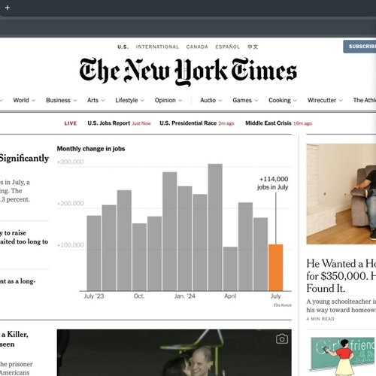
Task: Open the 'to raise' story headline fragment
Action: click(x=24, y=238)
